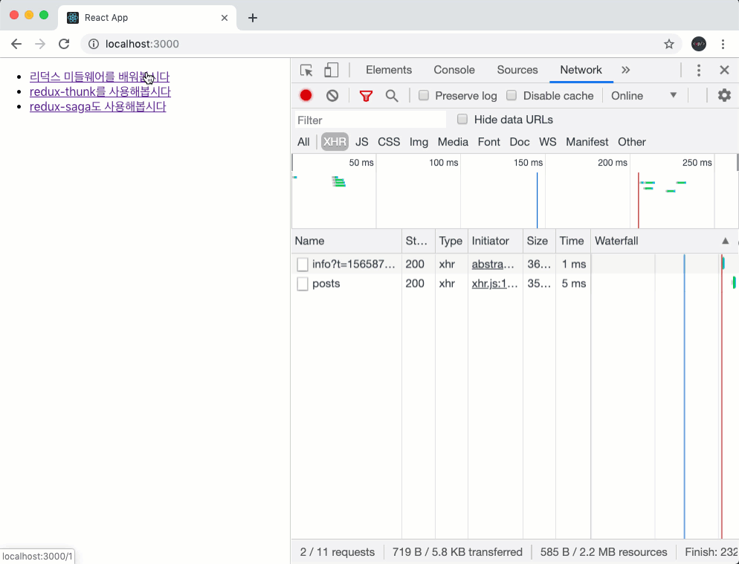Open Network settings gear
This screenshot has width=739, height=564.
tap(724, 96)
